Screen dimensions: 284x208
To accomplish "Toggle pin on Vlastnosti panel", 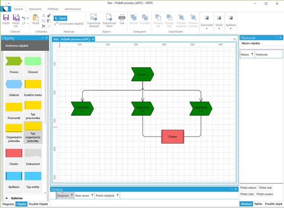I will click(x=280, y=37).
